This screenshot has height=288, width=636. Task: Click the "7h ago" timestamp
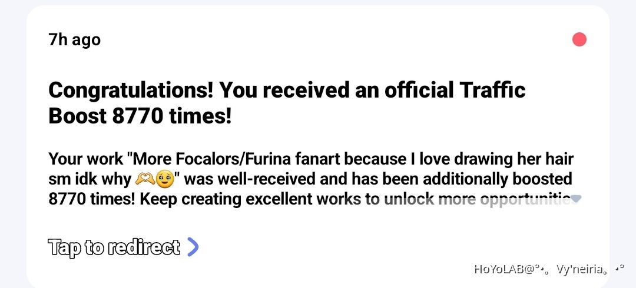point(74,39)
